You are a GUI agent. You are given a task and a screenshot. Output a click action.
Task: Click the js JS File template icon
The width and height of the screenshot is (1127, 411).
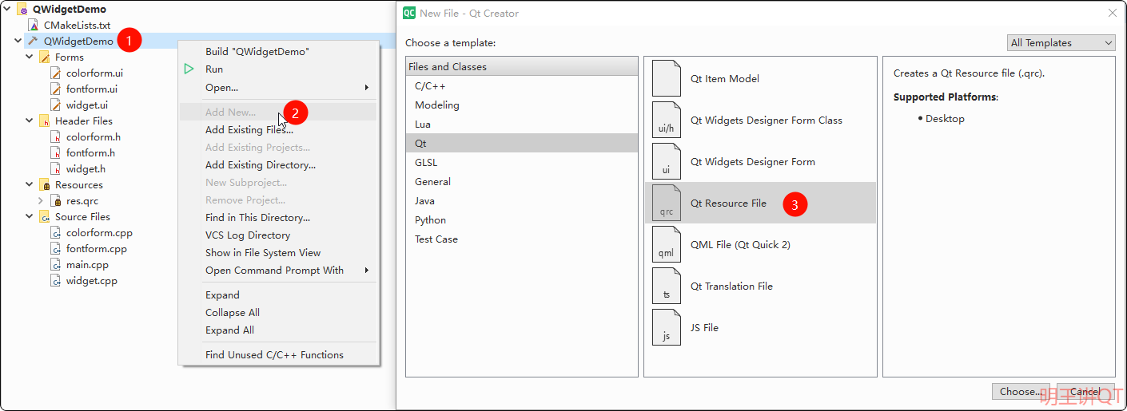coord(667,327)
